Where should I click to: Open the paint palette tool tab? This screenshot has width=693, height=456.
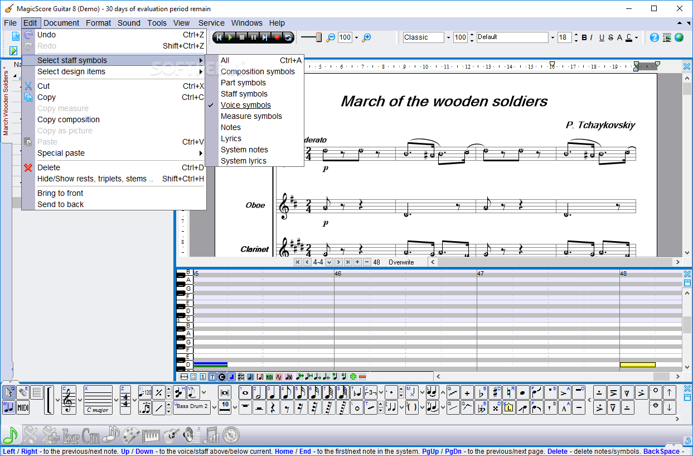131,434
